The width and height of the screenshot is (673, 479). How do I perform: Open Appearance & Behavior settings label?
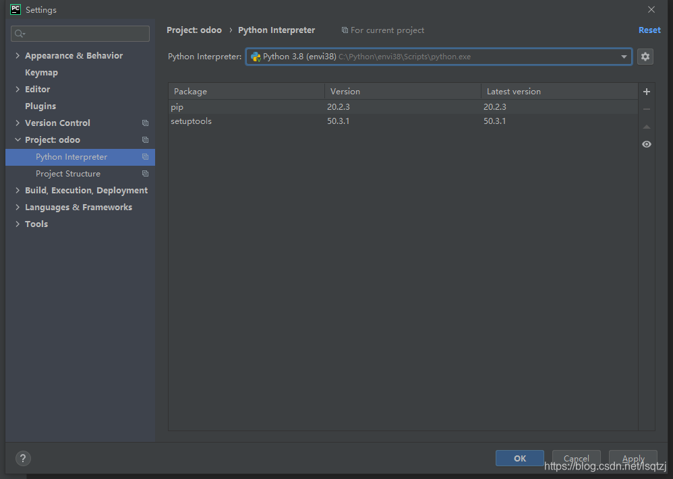click(74, 56)
